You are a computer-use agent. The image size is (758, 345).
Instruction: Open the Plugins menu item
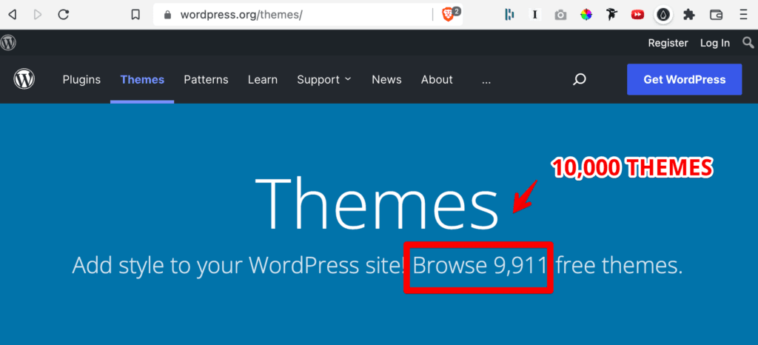click(x=81, y=80)
